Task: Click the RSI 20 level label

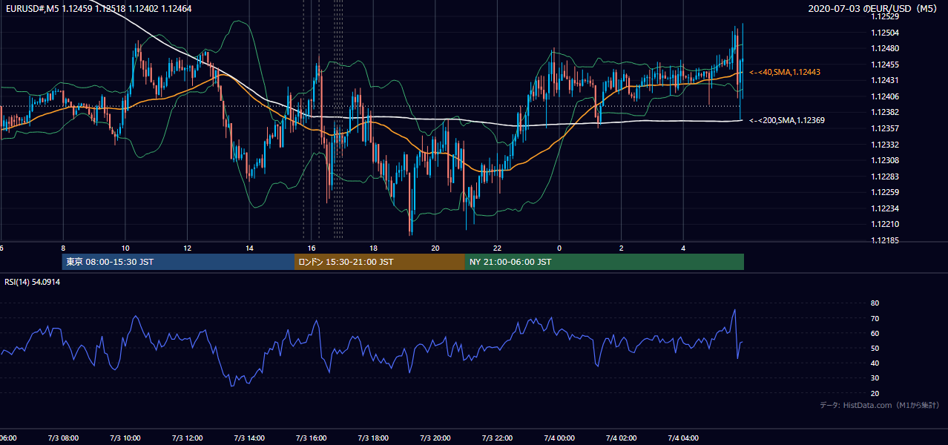Action: 875,393
